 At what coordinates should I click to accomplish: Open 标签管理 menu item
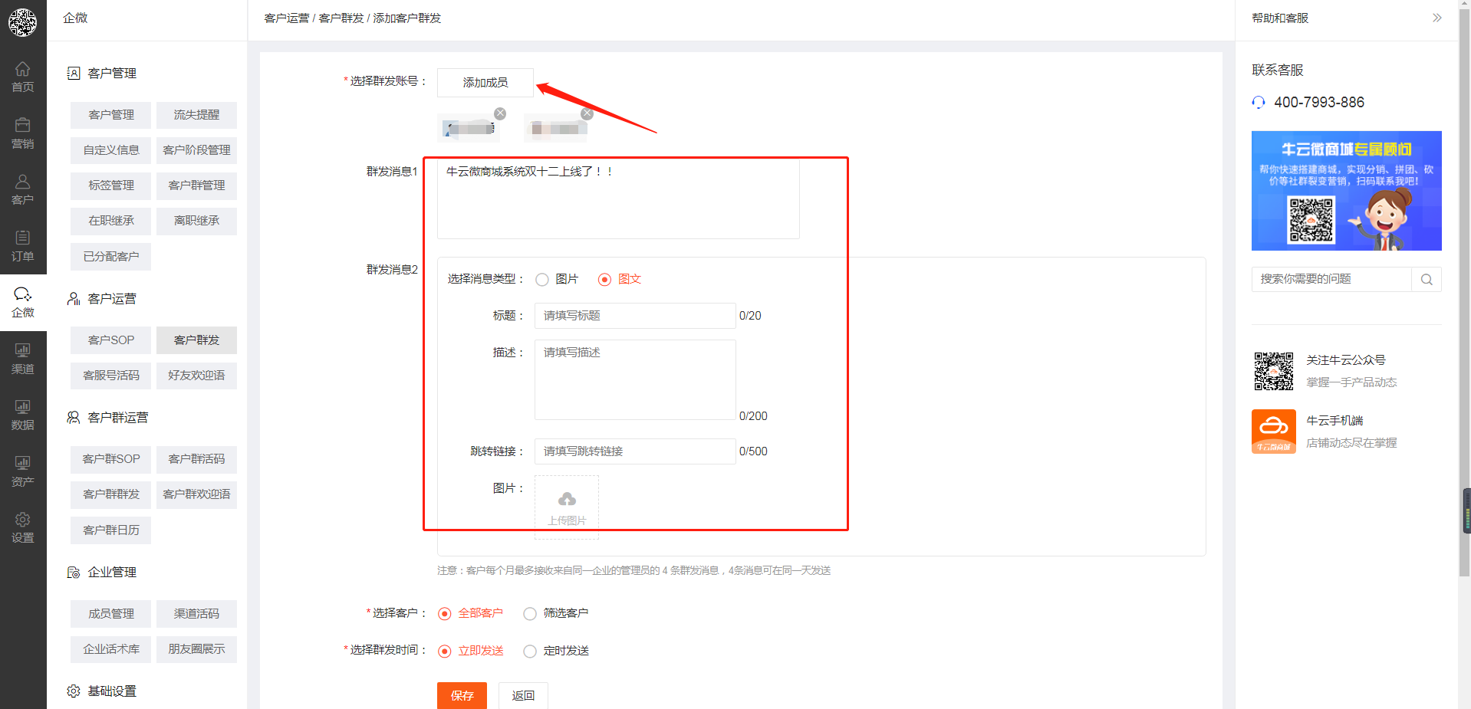[110, 185]
